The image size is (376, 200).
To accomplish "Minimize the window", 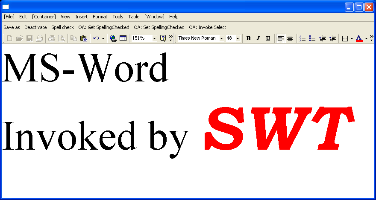I will tap(349, 7).
